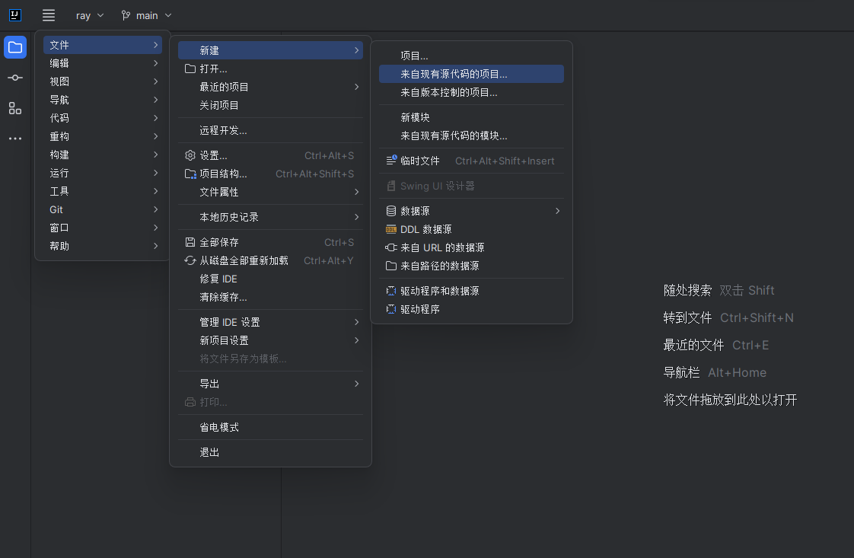
Task: Click the gear icon next to 设置...
Action: pos(190,155)
